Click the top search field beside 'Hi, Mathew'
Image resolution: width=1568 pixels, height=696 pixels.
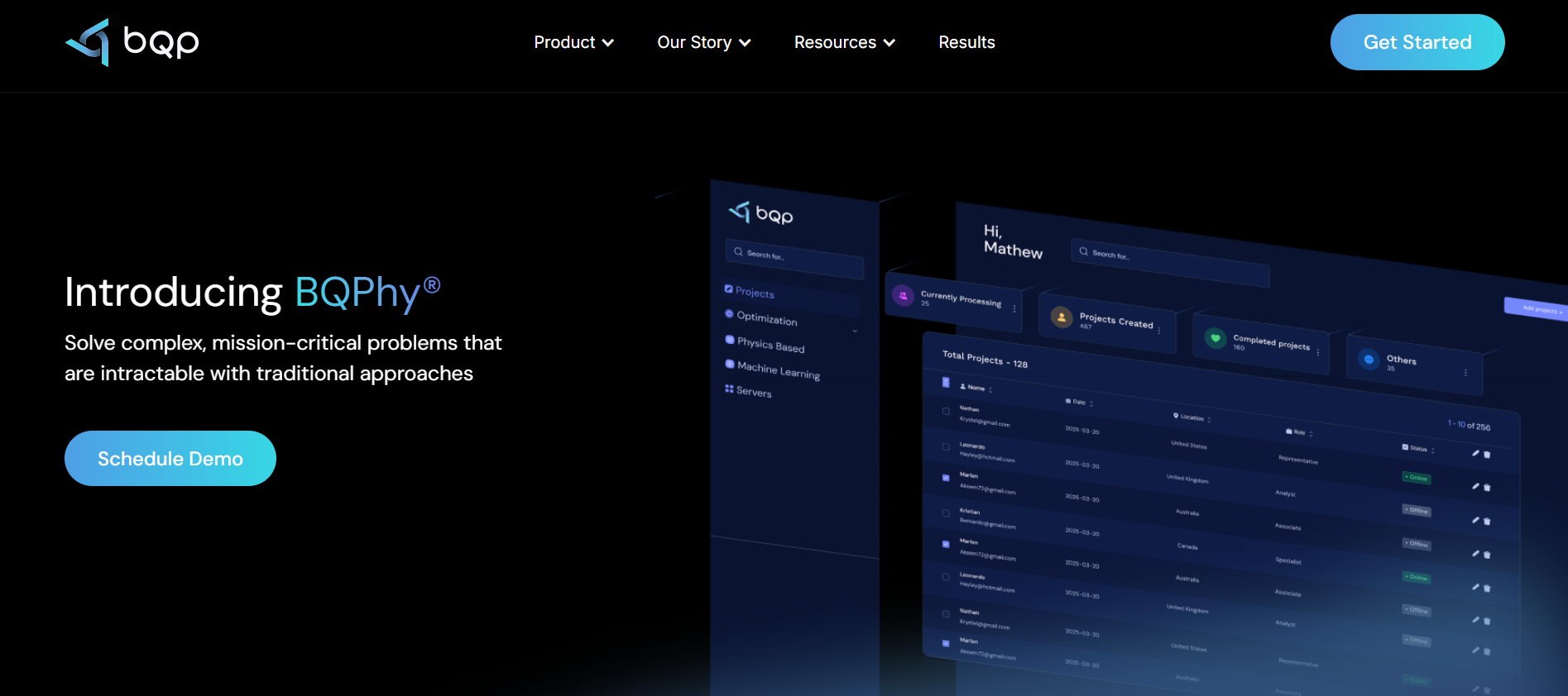point(1170,263)
